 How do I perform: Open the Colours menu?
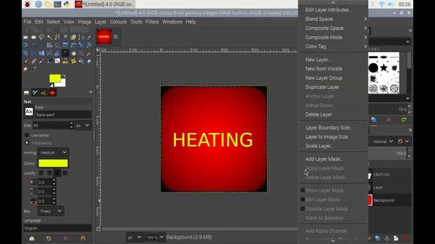click(118, 22)
